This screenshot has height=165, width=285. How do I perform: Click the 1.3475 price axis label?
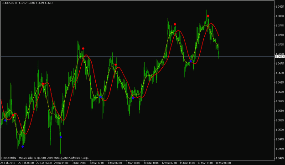tap(280, 139)
